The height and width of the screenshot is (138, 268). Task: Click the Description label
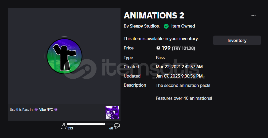(x=135, y=85)
